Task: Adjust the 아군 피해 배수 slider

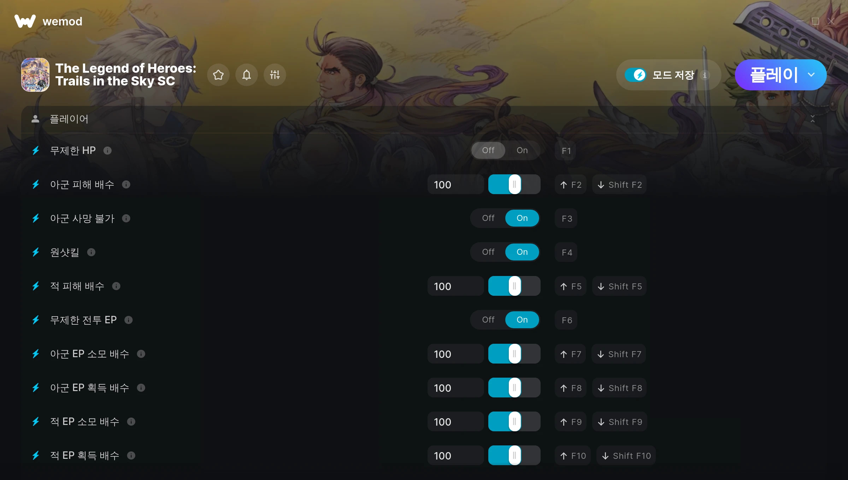Action: point(514,184)
